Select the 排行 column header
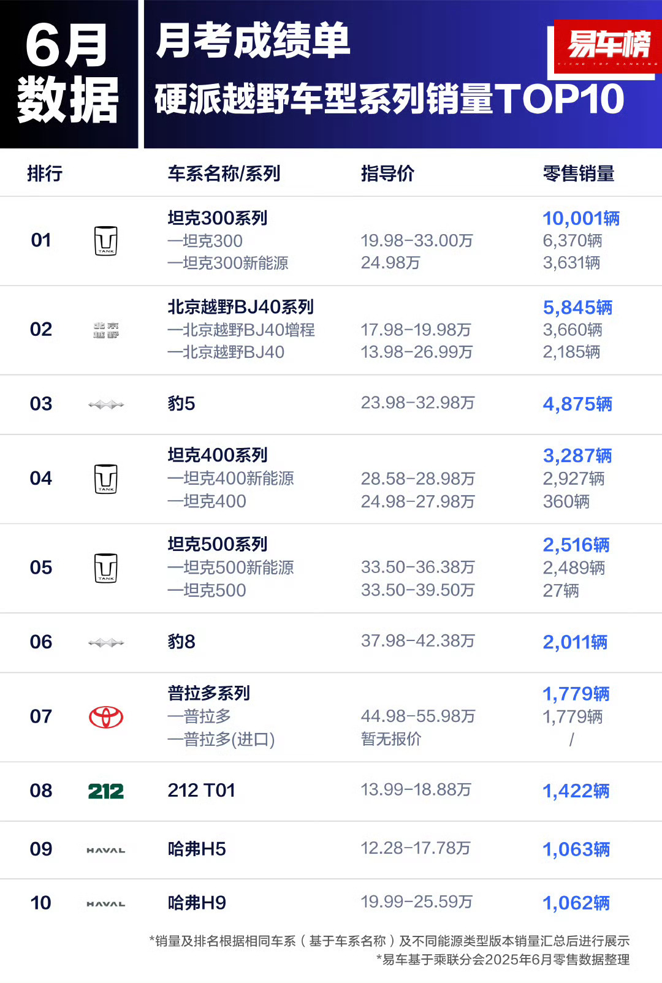The height and width of the screenshot is (983, 662). click(45, 173)
